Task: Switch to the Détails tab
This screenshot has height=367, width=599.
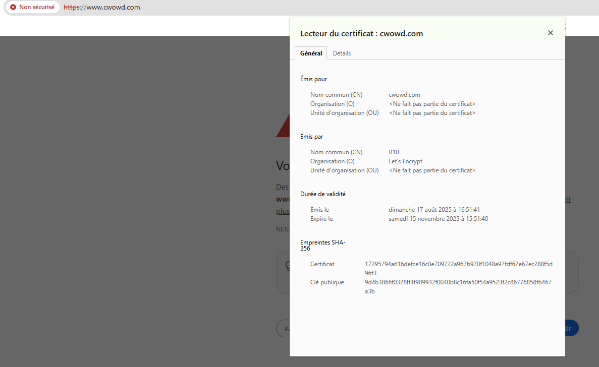Action: click(342, 53)
